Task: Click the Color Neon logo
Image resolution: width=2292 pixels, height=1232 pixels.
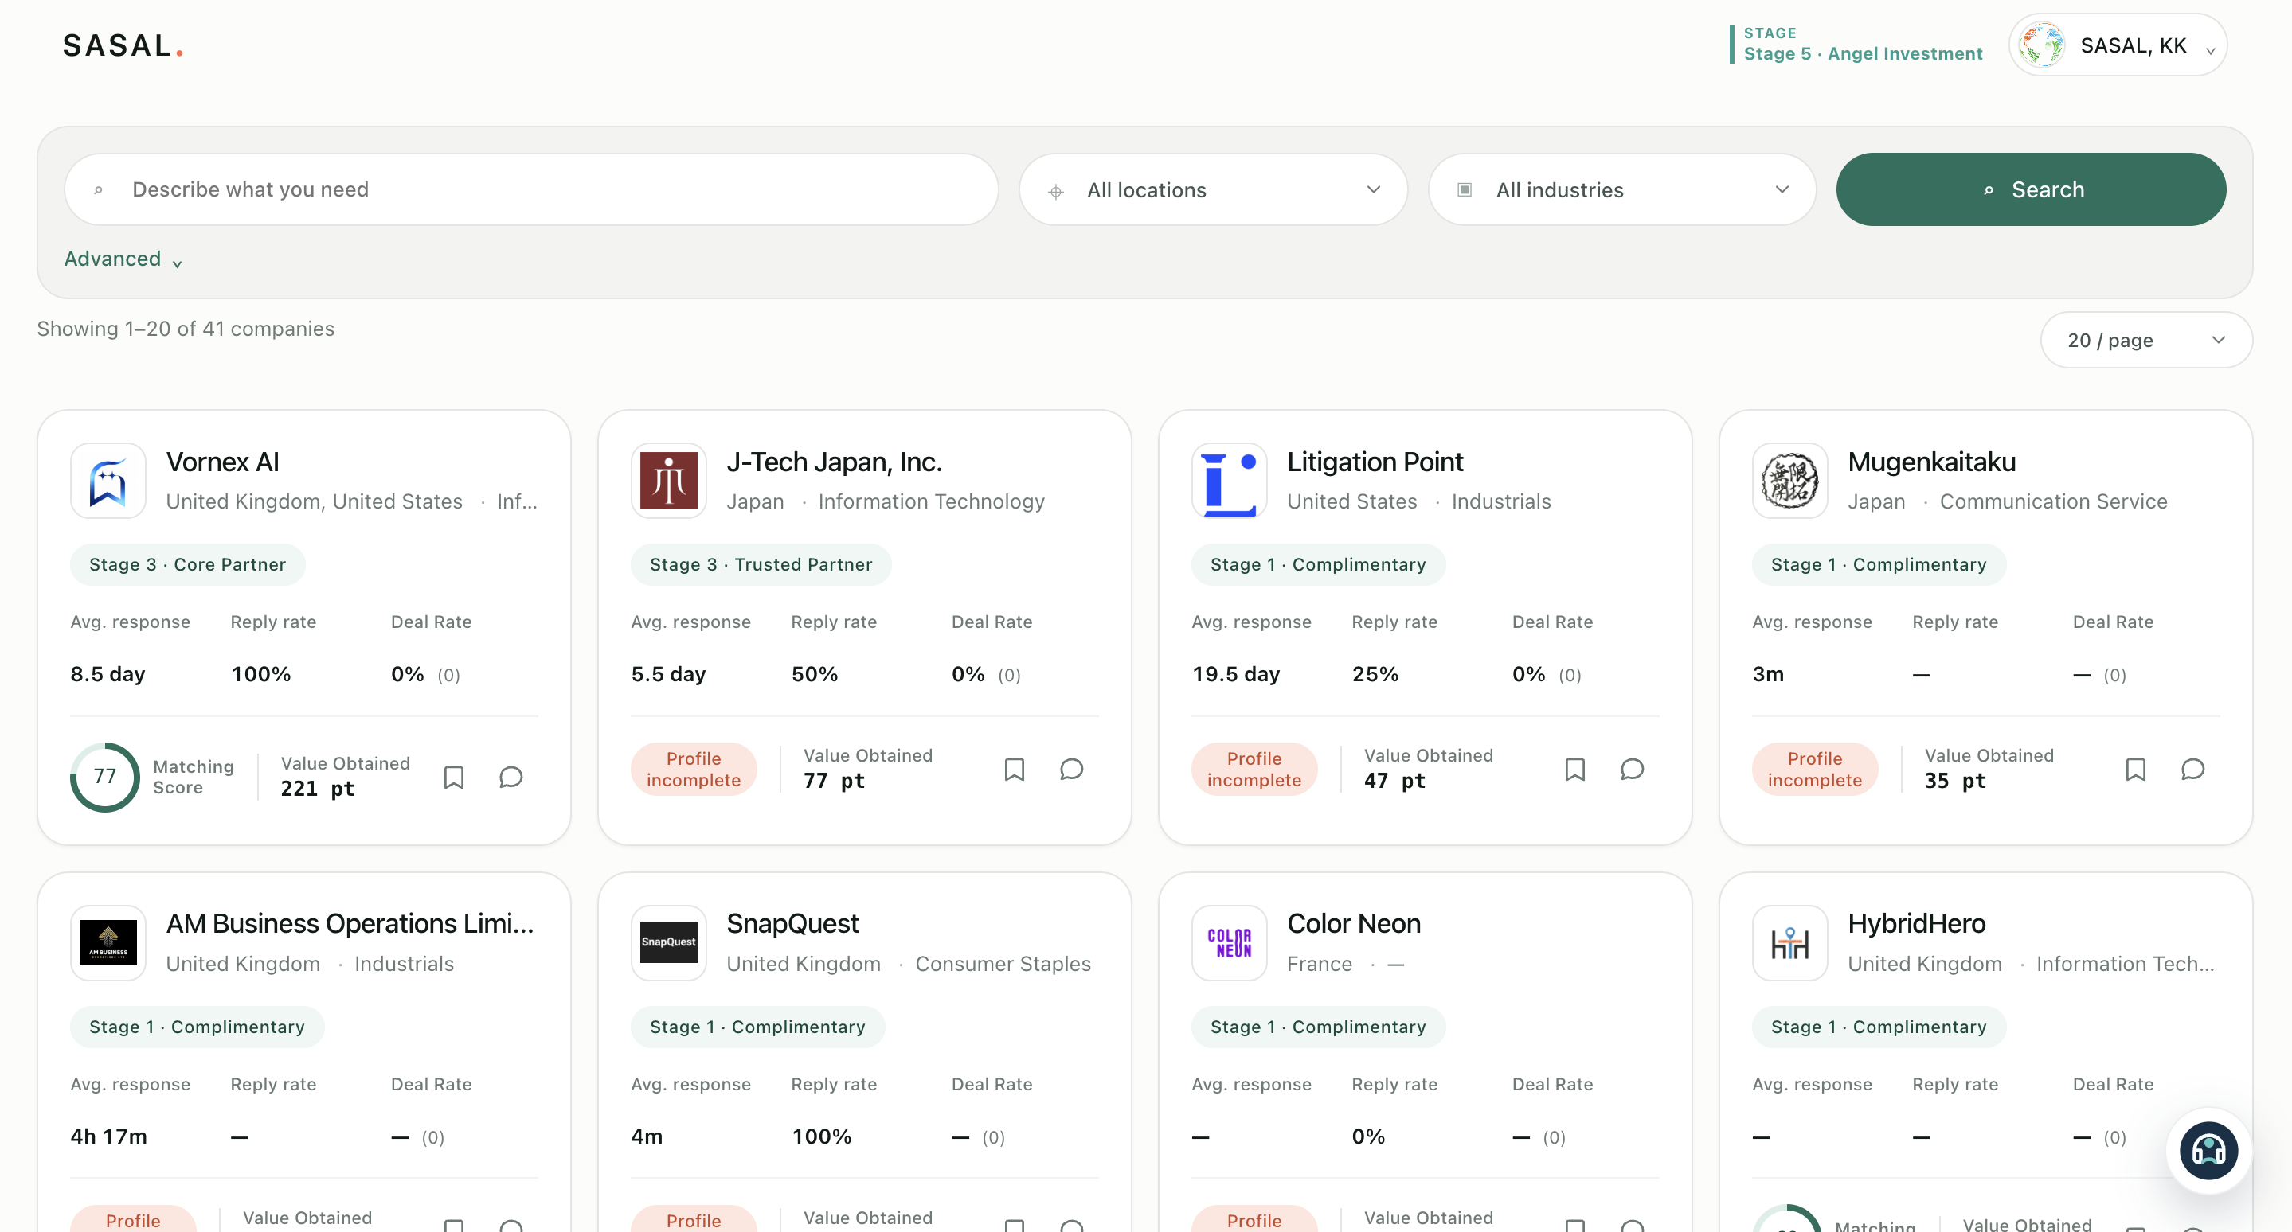Action: point(1230,943)
